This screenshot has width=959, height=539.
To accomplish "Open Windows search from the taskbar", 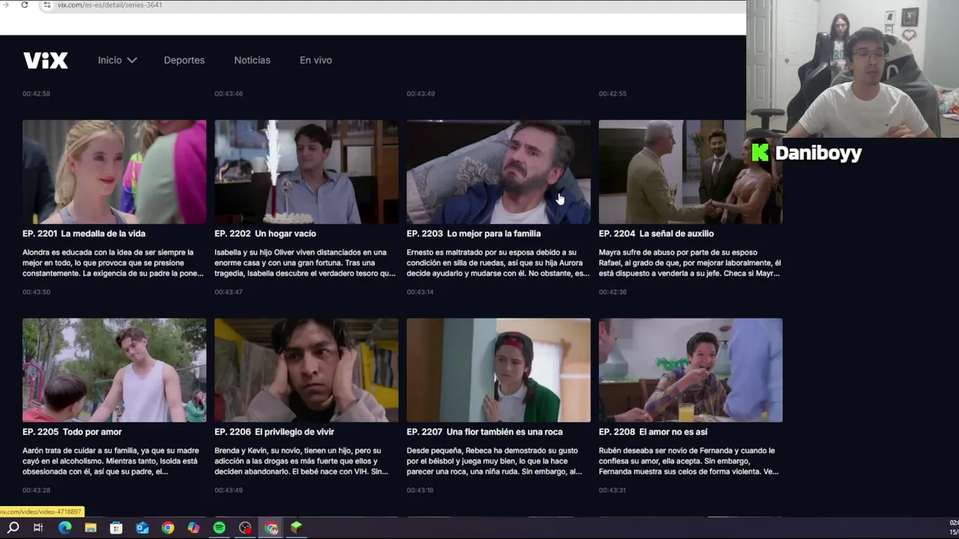I will tap(13, 528).
